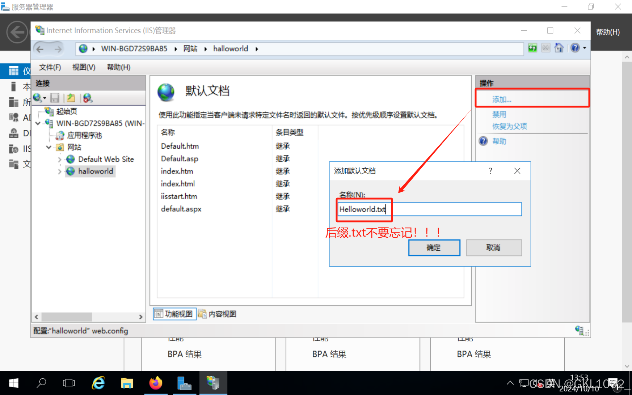Click the connections pane scroll right arrow
The width and height of the screenshot is (632, 395).
141,317
